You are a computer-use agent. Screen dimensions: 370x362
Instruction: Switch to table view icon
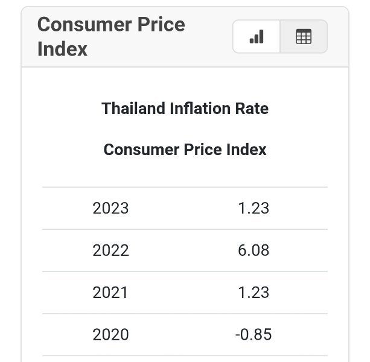(x=304, y=37)
